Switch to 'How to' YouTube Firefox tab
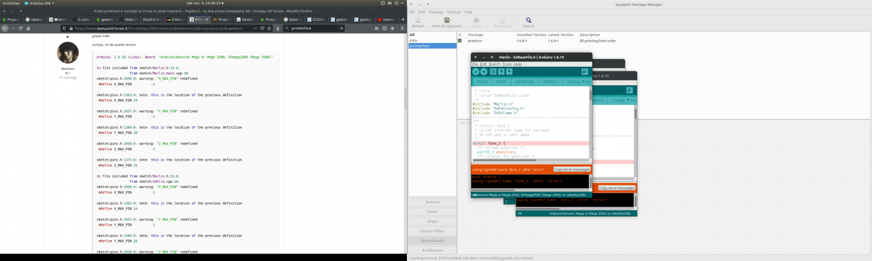The width and height of the screenshot is (872, 261). [x=386, y=20]
